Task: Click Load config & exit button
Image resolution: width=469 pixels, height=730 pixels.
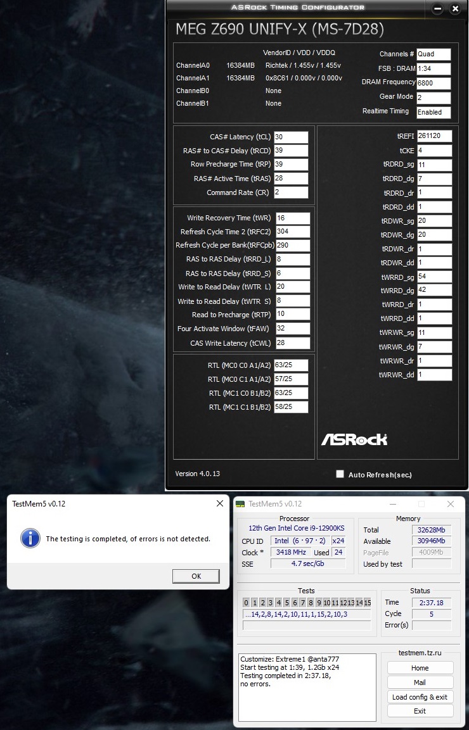Action: pos(420,696)
